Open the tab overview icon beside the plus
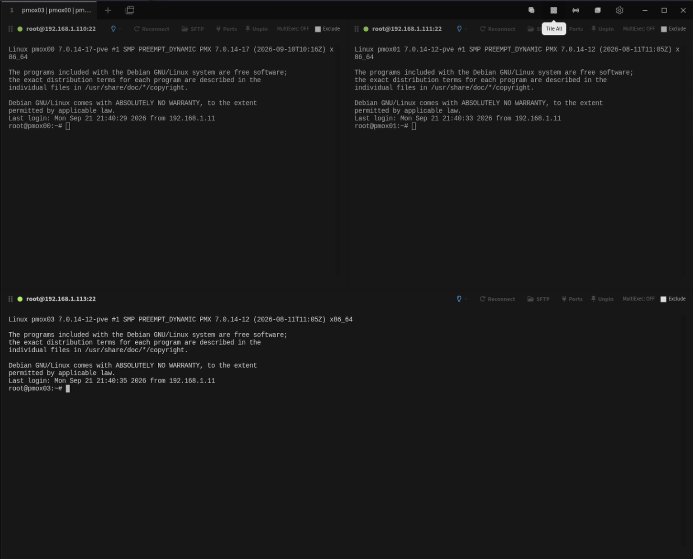Screen dimensions: 693x559 pos(130,10)
